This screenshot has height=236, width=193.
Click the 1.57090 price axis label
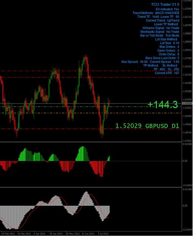tap(187, 58)
